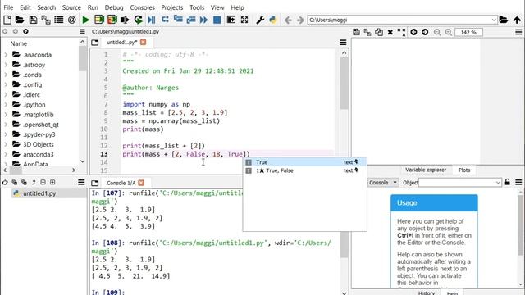Click the @ symbol finder icon

click(x=71, y=20)
